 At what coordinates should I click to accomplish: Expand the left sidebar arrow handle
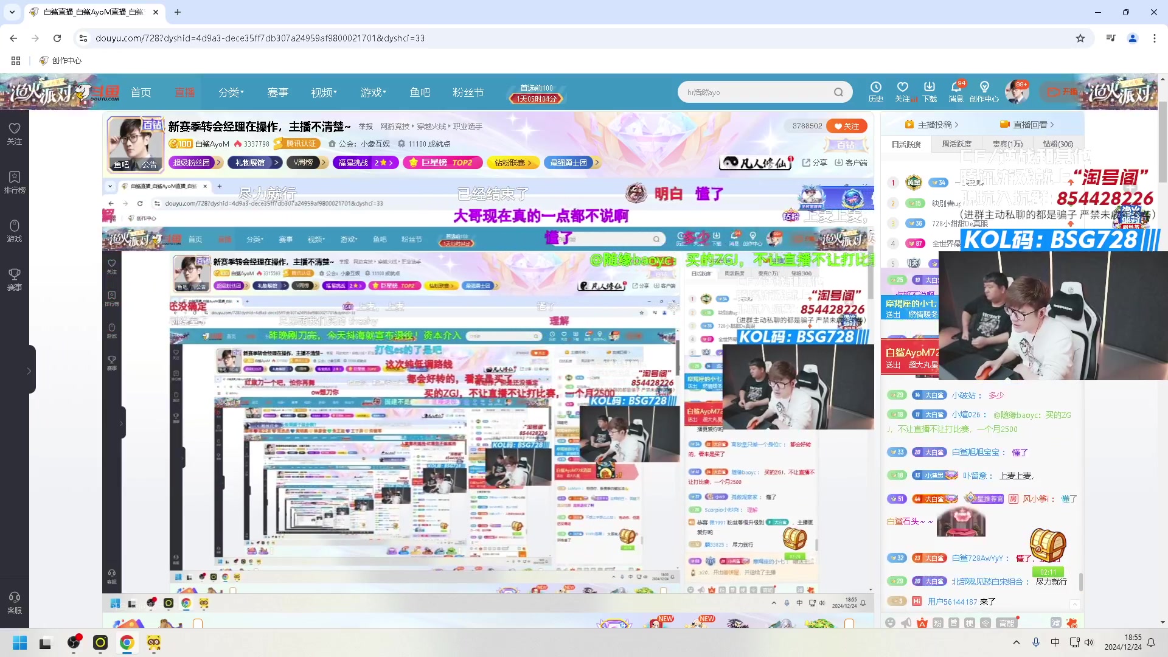click(29, 370)
